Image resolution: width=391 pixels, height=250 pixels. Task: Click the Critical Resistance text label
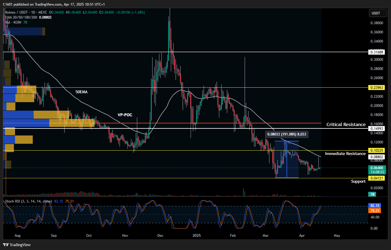[346, 125]
